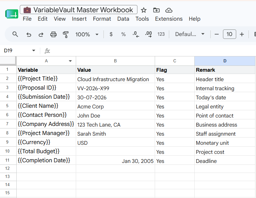
Task: Rename the VariableVault Master Workbook title
Action: click(79, 10)
